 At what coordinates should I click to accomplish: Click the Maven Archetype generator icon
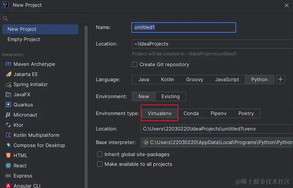pyautogui.click(x=8, y=64)
